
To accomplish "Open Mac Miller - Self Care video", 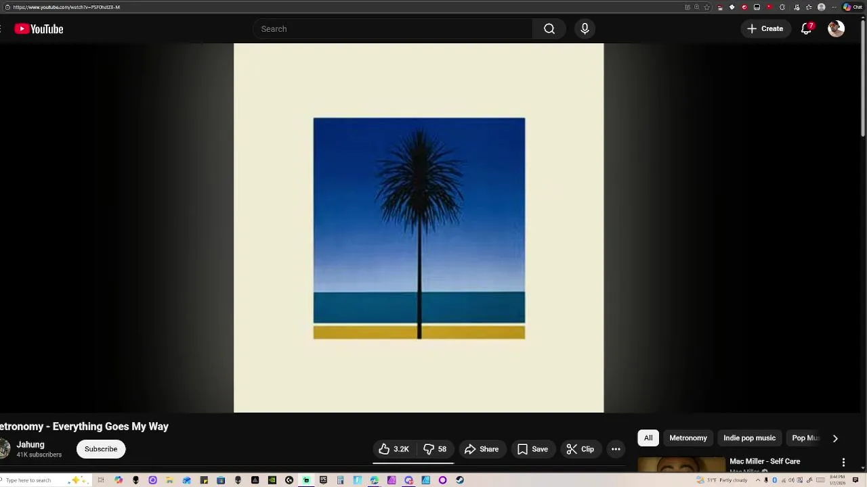I will [765, 461].
